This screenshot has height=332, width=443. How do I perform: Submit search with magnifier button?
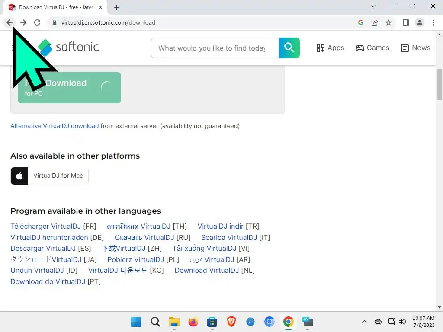point(289,48)
